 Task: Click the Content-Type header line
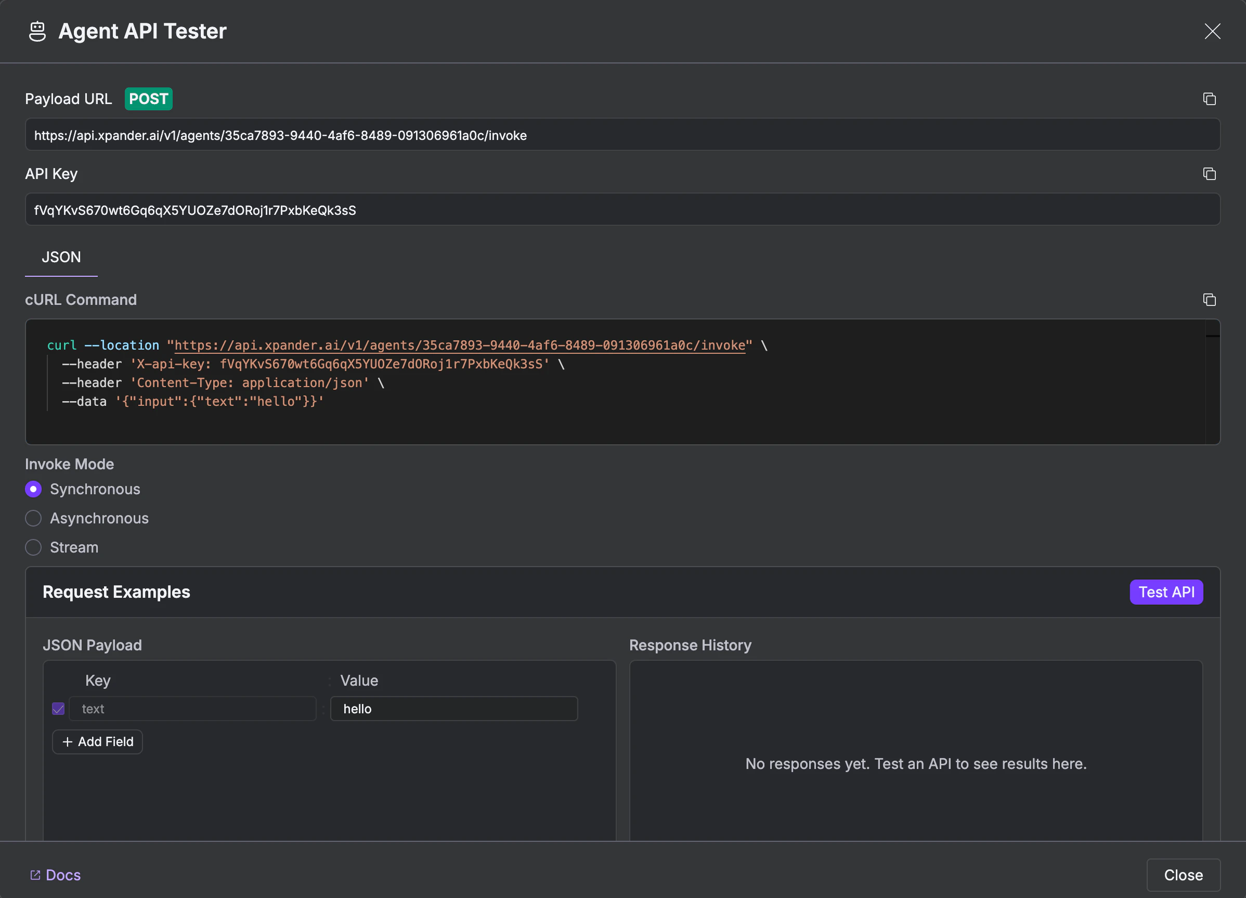[x=223, y=382]
